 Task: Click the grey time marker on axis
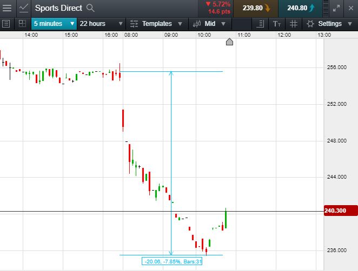tap(229, 42)
